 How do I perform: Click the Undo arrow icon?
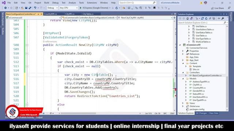coord(35,8)
